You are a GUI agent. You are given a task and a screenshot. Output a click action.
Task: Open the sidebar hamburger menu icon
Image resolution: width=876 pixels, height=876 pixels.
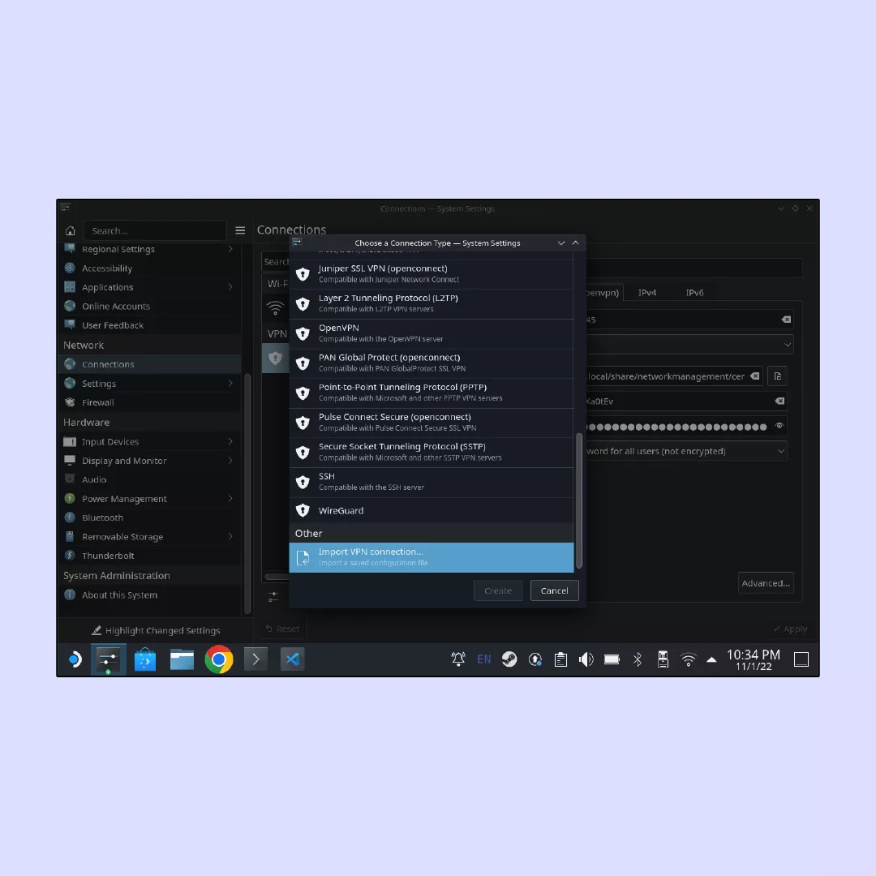(x=240, y=230)
